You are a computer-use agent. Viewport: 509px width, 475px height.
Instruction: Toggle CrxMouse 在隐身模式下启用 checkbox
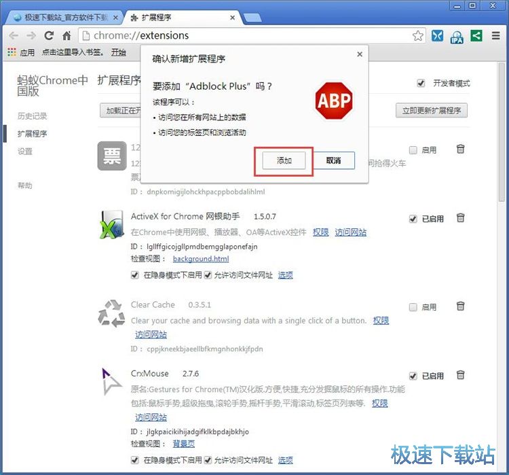[135, 460]
